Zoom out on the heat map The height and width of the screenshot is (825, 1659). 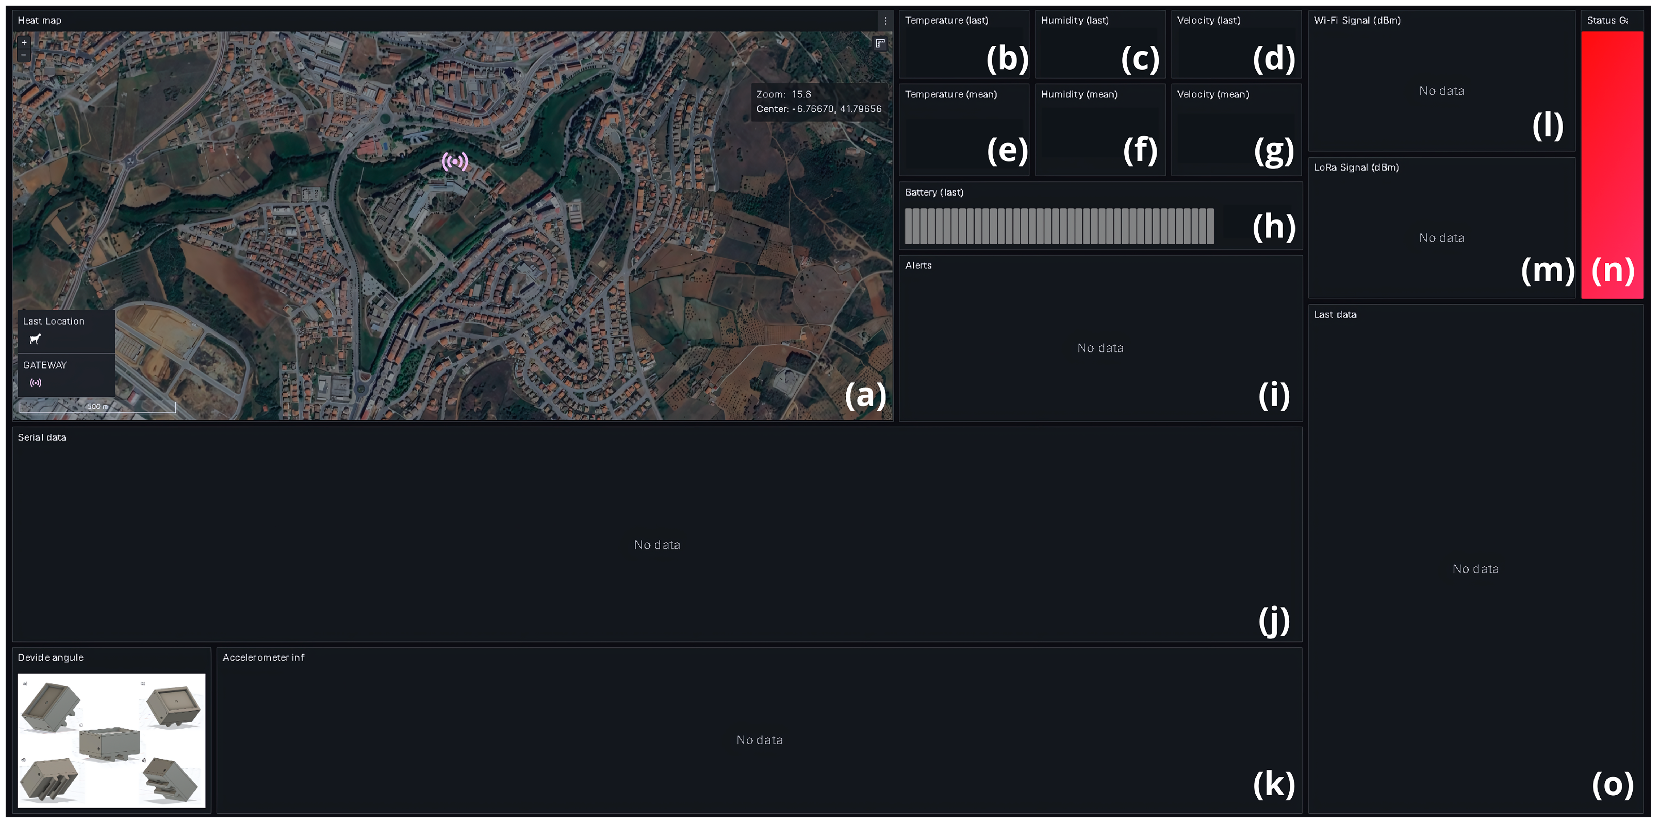click(x=24, y=55)
